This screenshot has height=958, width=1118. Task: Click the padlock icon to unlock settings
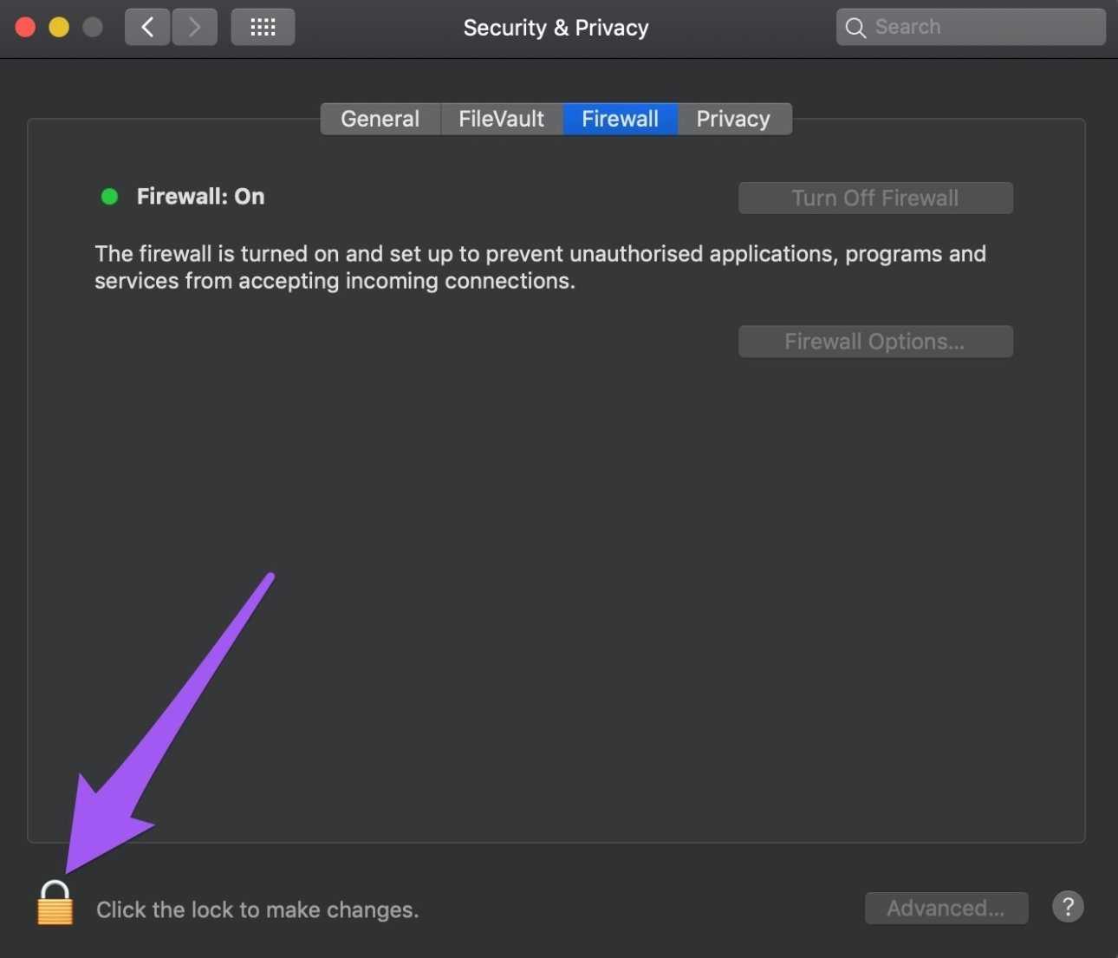pos(55,903)
